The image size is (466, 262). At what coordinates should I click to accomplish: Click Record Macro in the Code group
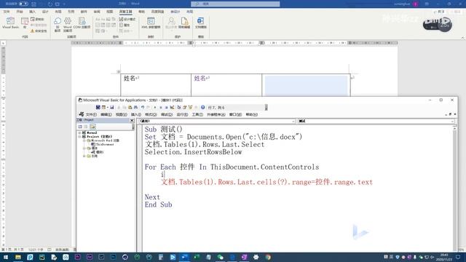(37, 20)
